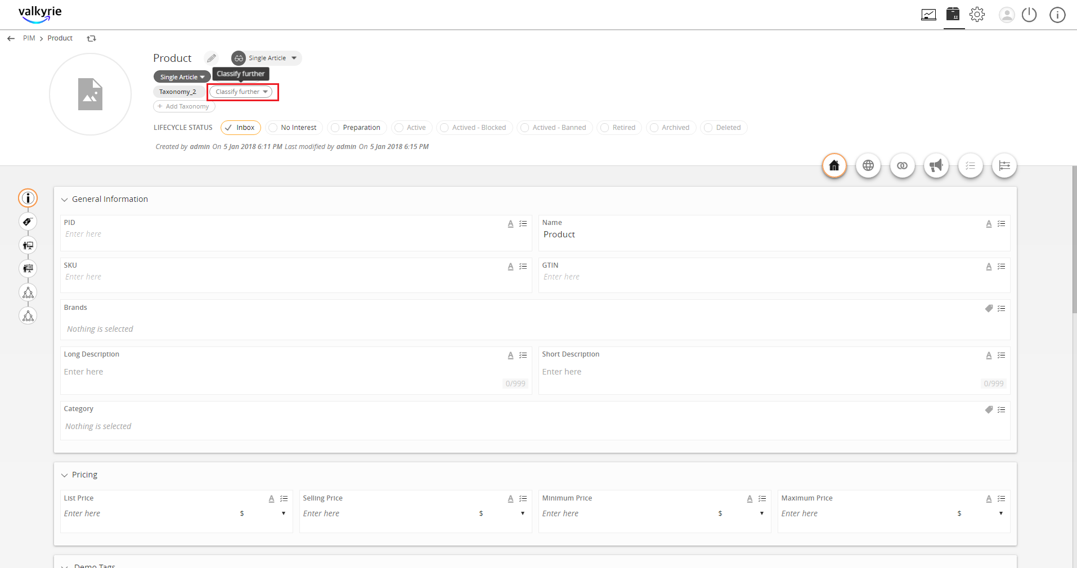Select the Archived lifecycle status
Image resolution: width=1077 pixels, height=568 pixels.
[671, 128]
